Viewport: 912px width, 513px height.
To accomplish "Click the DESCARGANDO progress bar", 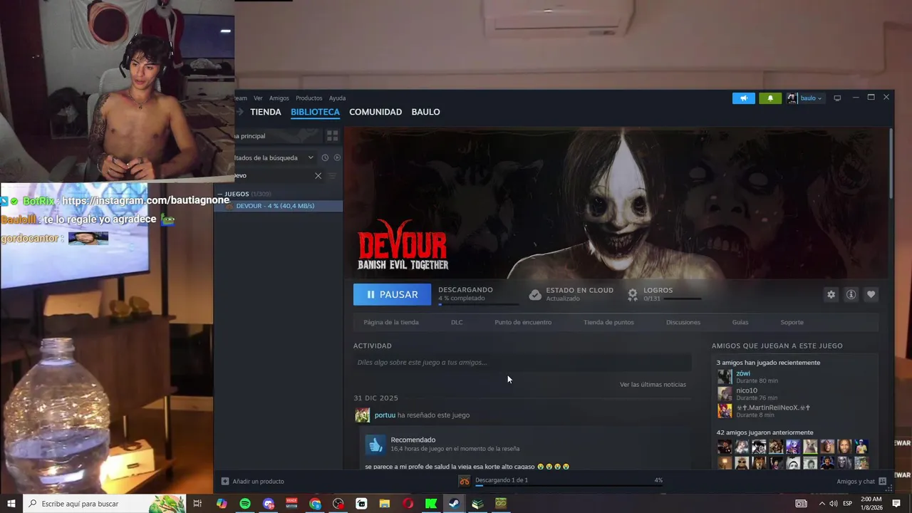I will (478, 304).
